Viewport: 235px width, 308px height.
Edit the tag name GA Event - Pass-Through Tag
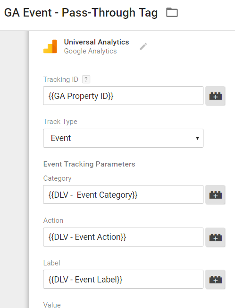pos(81,13)
